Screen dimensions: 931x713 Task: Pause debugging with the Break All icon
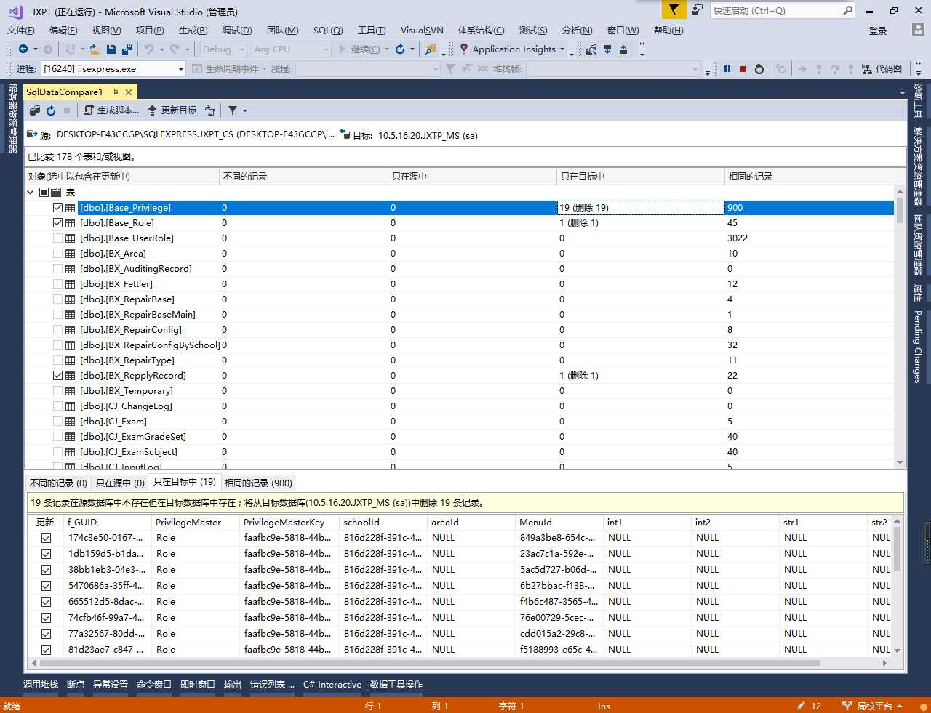[x=727, y=68]
